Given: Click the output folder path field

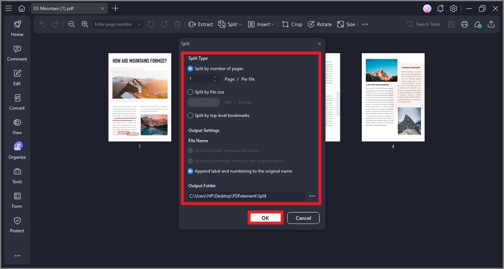Looking at the screenshot, I should (246, 196).
